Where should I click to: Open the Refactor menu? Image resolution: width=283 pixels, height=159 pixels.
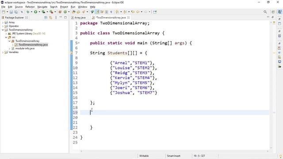[x=30, y=7]
